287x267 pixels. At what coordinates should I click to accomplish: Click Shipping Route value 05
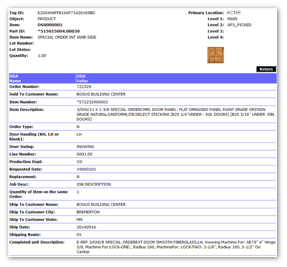tap(79, 235)
